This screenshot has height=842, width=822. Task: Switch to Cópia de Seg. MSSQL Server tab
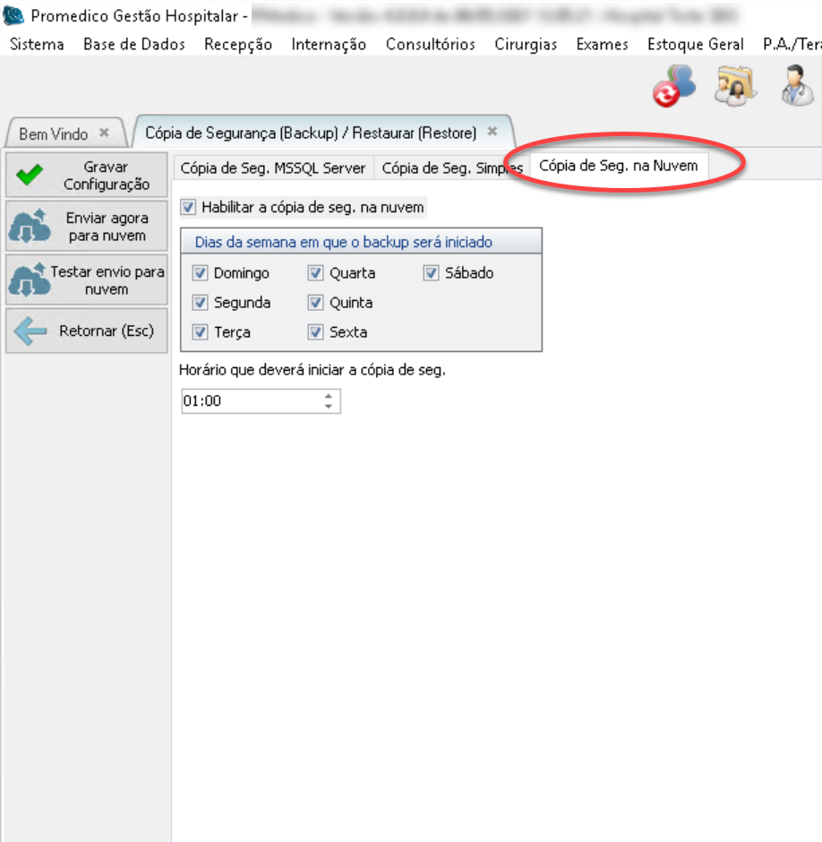272,168
